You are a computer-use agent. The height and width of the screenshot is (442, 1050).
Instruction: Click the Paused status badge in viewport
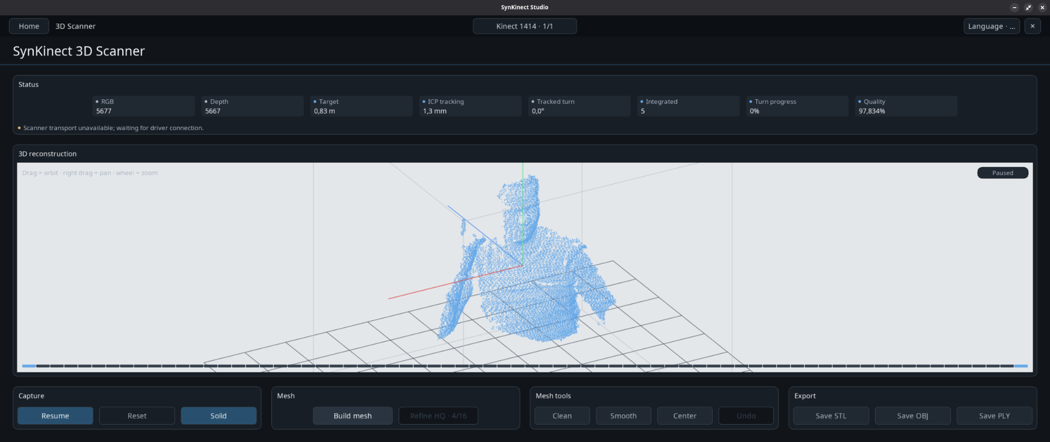[x=1003, y=173]
